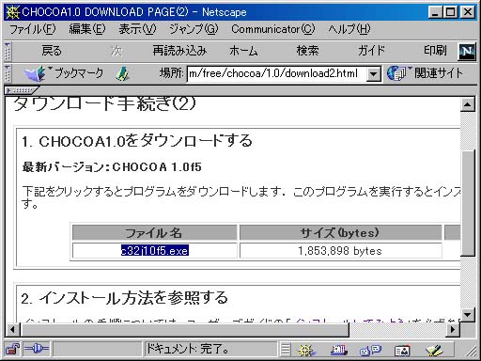The height and width of the screenshot is (361, 481).
Task: Collapse the location toolbar grip handle
Action: tap(8, 74)
